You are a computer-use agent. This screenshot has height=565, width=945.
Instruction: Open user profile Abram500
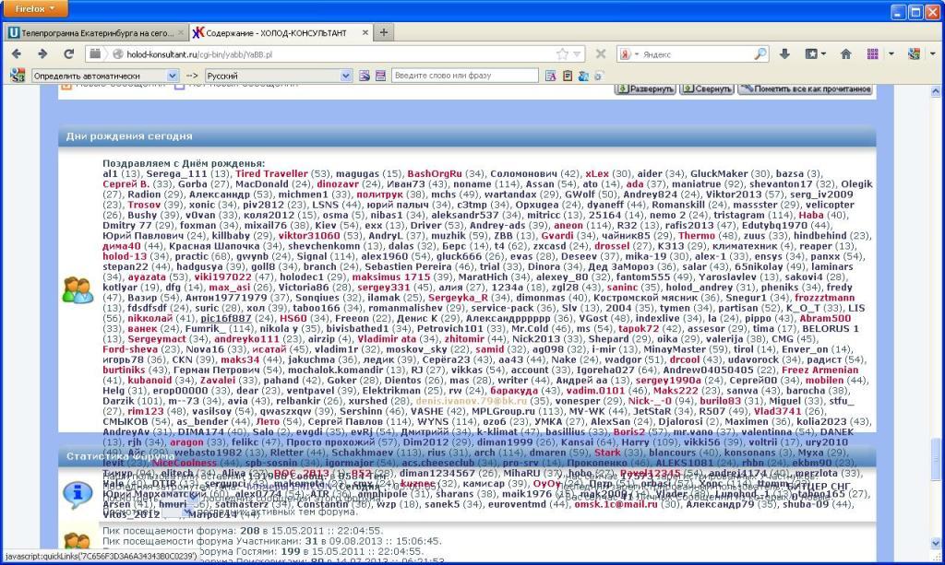pyautogui.click(x=825, y=318)
